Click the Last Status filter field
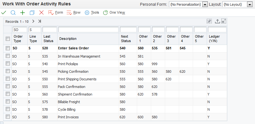Viewport: 255px width, 124px height. (x=50, y=29)
